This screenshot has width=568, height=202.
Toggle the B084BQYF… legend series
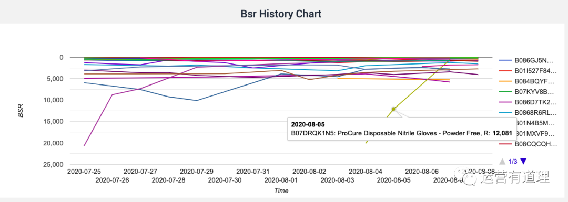[x=526, y=81]
